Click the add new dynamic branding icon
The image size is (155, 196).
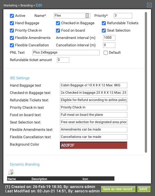click(11, 172)
